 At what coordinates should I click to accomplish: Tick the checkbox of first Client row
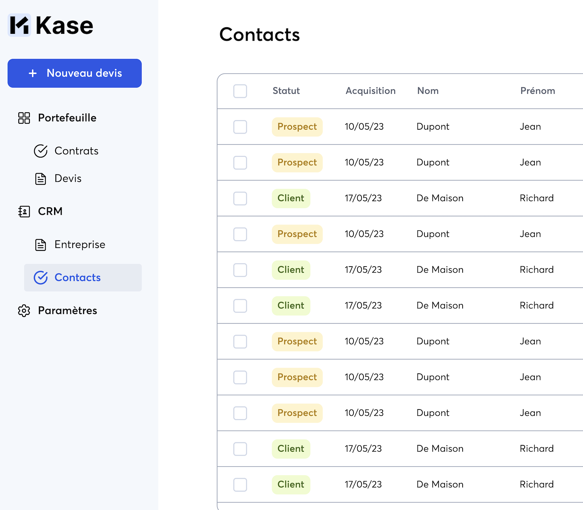click(240, 198)
